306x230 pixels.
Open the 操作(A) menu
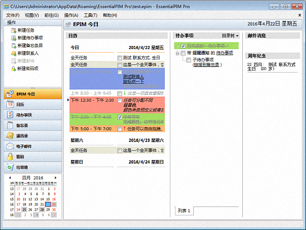[71, 15]
